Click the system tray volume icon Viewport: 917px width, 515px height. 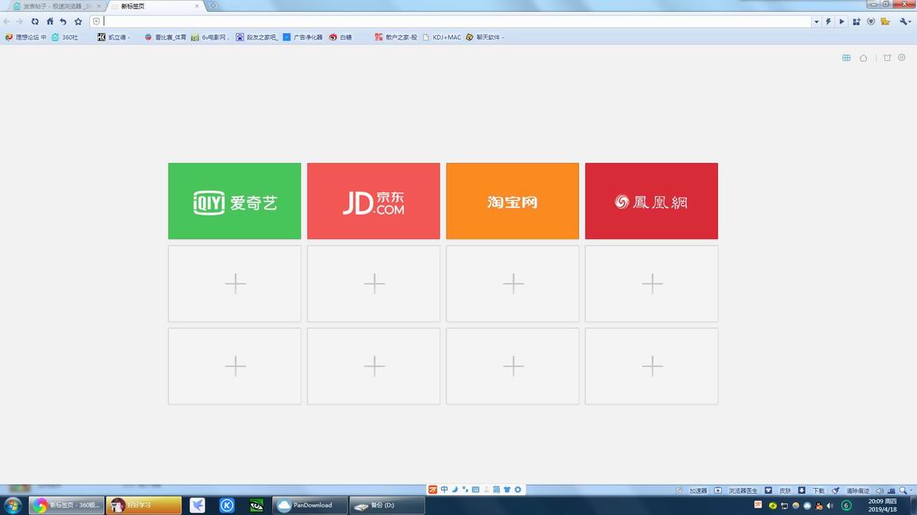pos(830,505)
